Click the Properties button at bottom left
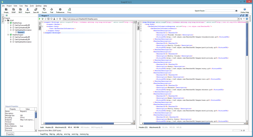Image resolution: width=253 pixels, height=137 pixels. tap(10, 134)
